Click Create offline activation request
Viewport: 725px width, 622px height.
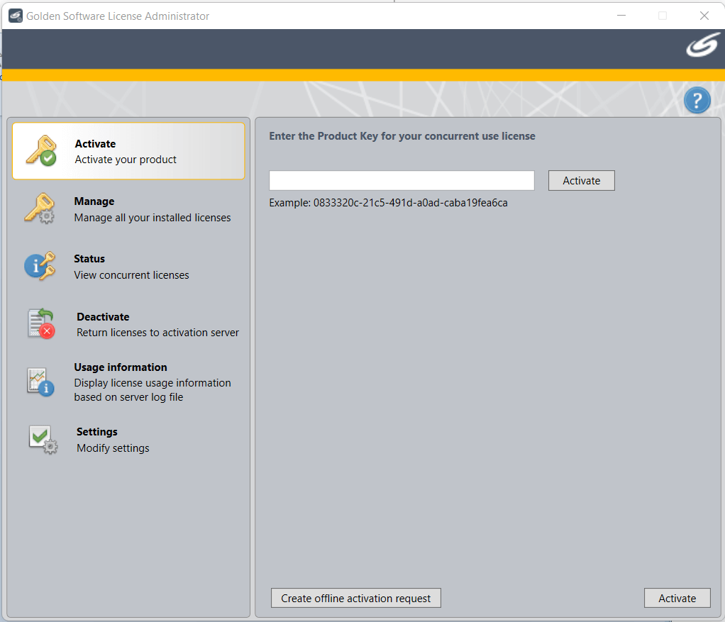pos(355,598)
